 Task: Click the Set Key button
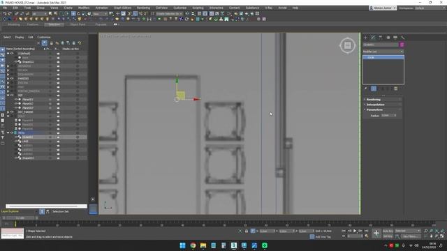coord(388,236)
